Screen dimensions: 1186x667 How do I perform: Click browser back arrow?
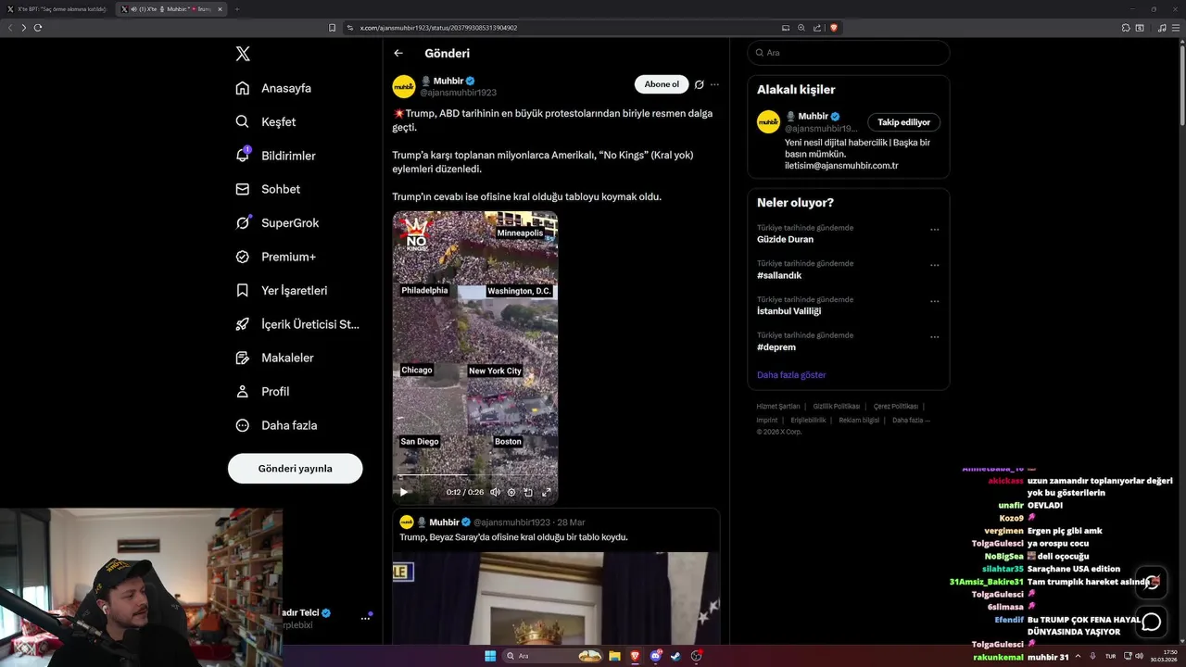click(10, 28)
